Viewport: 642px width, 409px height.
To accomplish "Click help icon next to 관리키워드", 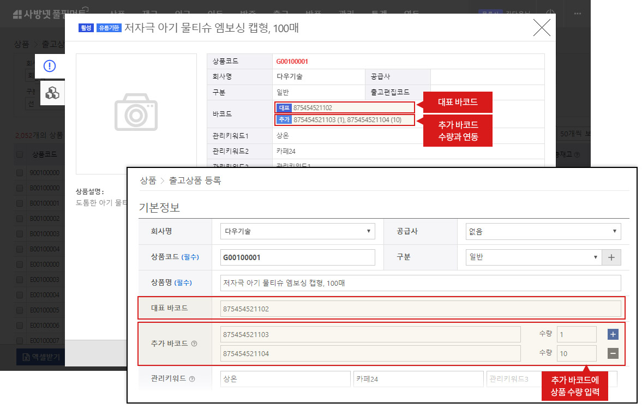I will pos(191,379).
